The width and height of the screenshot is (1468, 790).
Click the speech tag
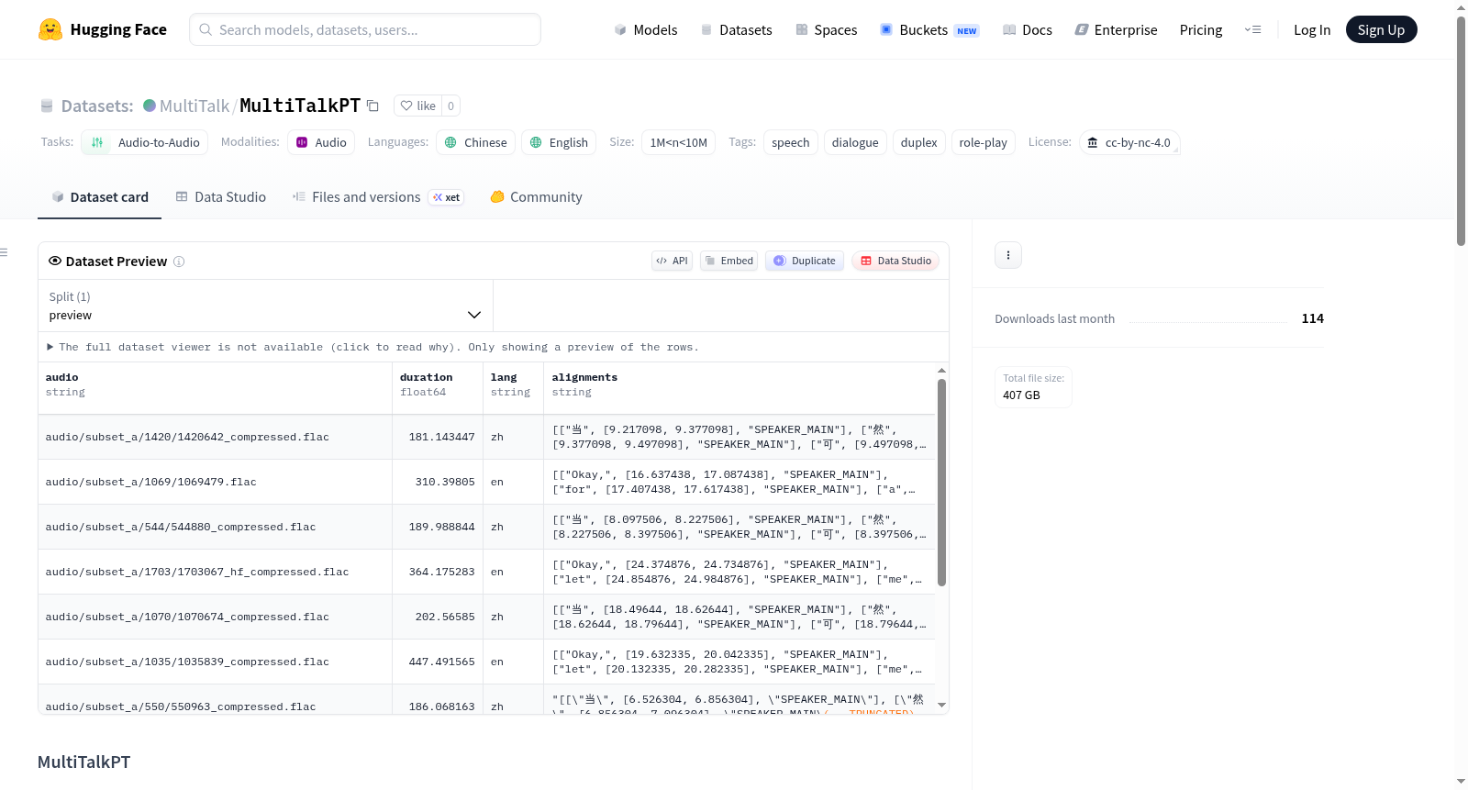pos(791,142)
